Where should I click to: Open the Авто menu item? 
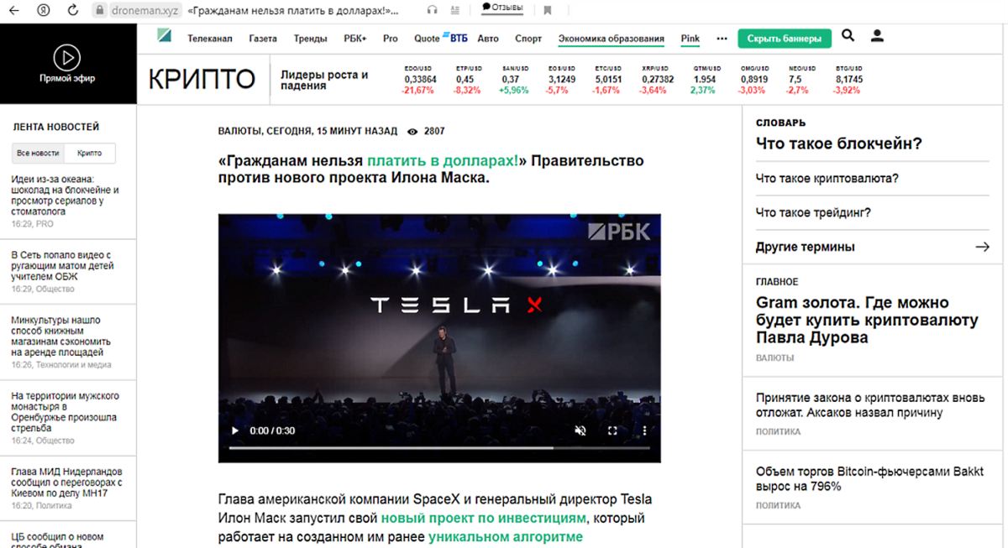click(x=488, y=39)
